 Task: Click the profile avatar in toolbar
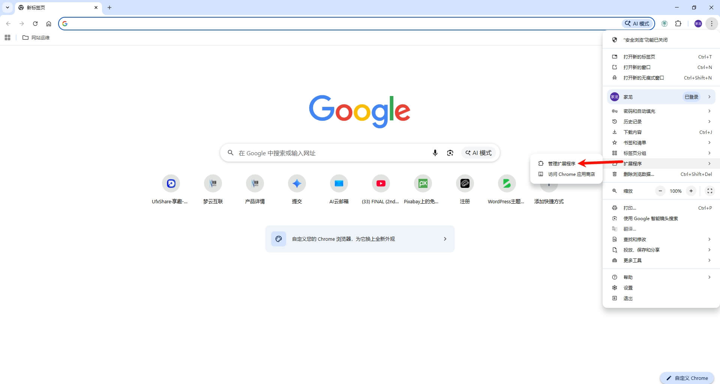(698, 23)
